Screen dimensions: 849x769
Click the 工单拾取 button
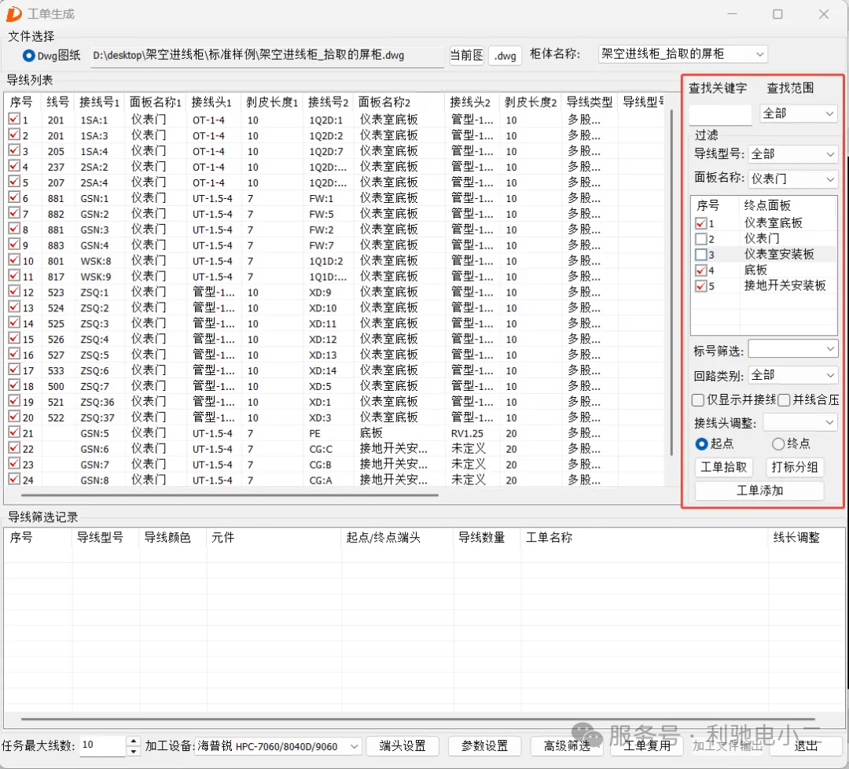(723, 467)
